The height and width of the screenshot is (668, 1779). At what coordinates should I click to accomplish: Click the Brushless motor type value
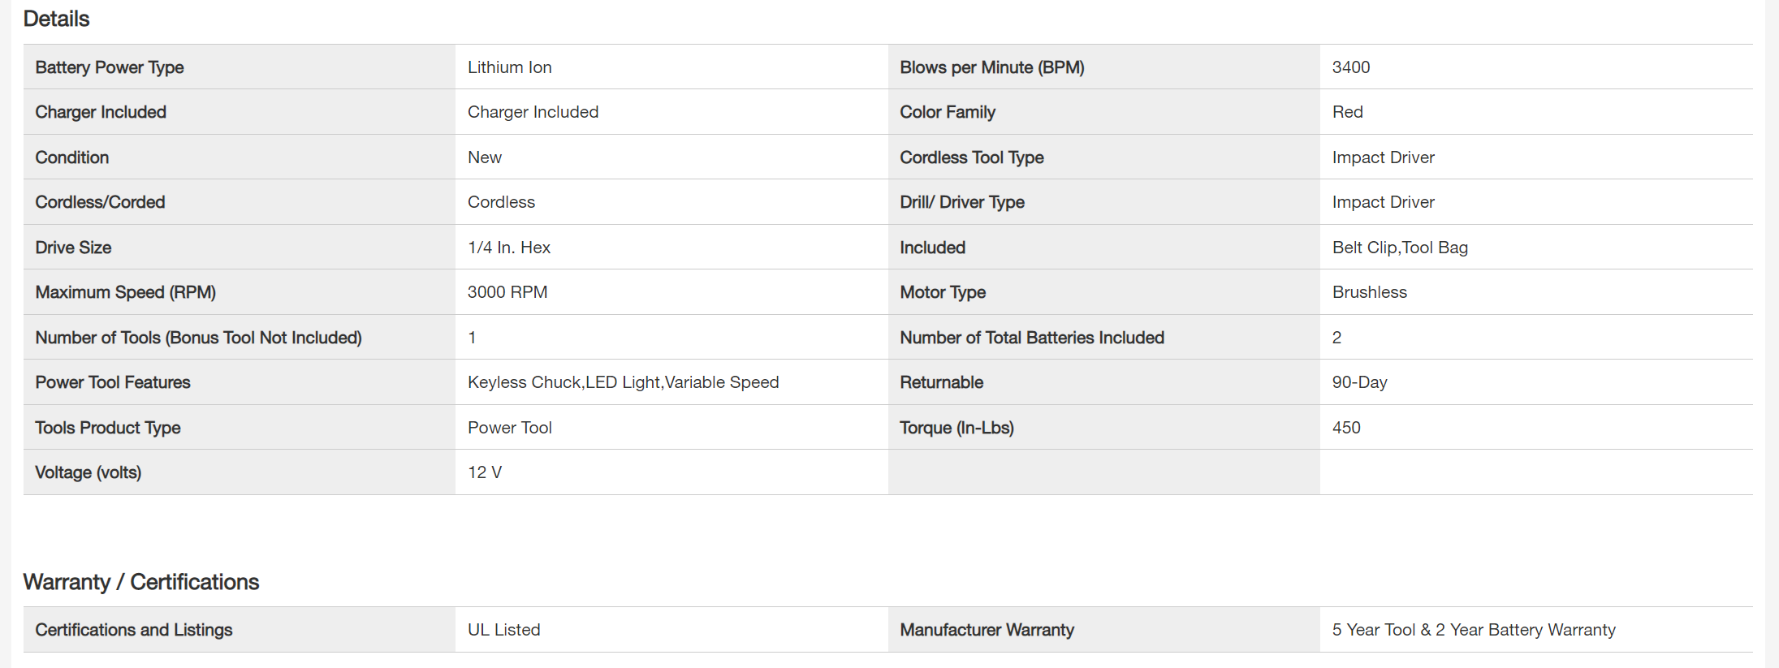pyautogui.click(x=1369, y=292)
